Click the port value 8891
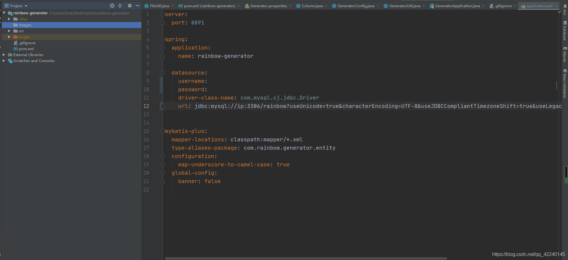The width and height of the screenshot is (568, 260). pyautogui.click(x=198, y=23)
